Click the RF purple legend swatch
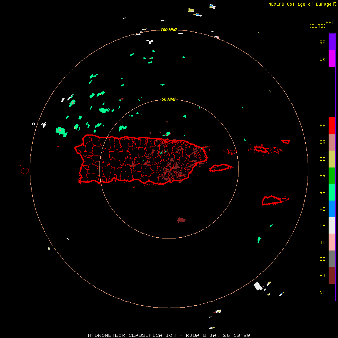This screenshot has height=338, width=338. (332, 42)
